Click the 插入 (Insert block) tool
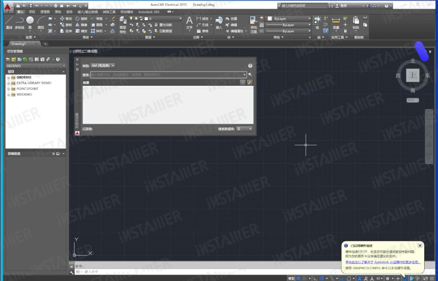This screenshot has width=438, height=281. point(219,23)
